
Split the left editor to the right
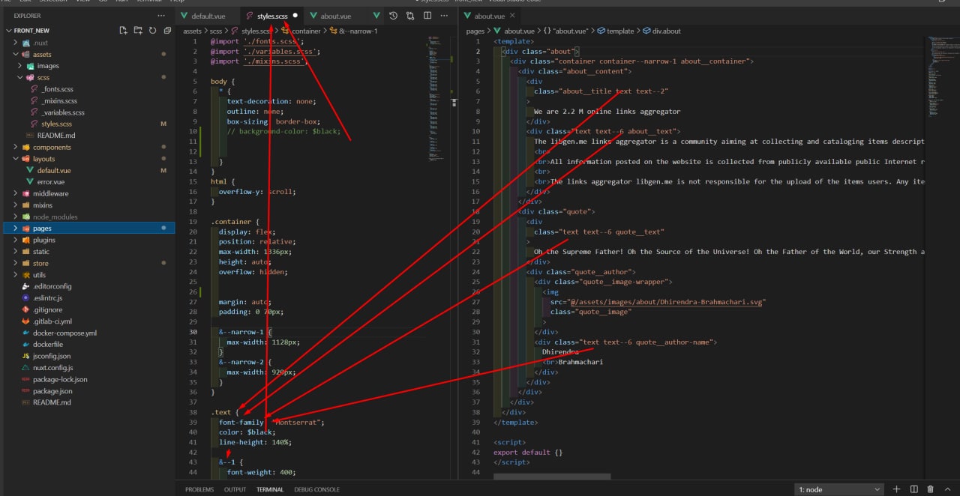(x=427, y=16)
